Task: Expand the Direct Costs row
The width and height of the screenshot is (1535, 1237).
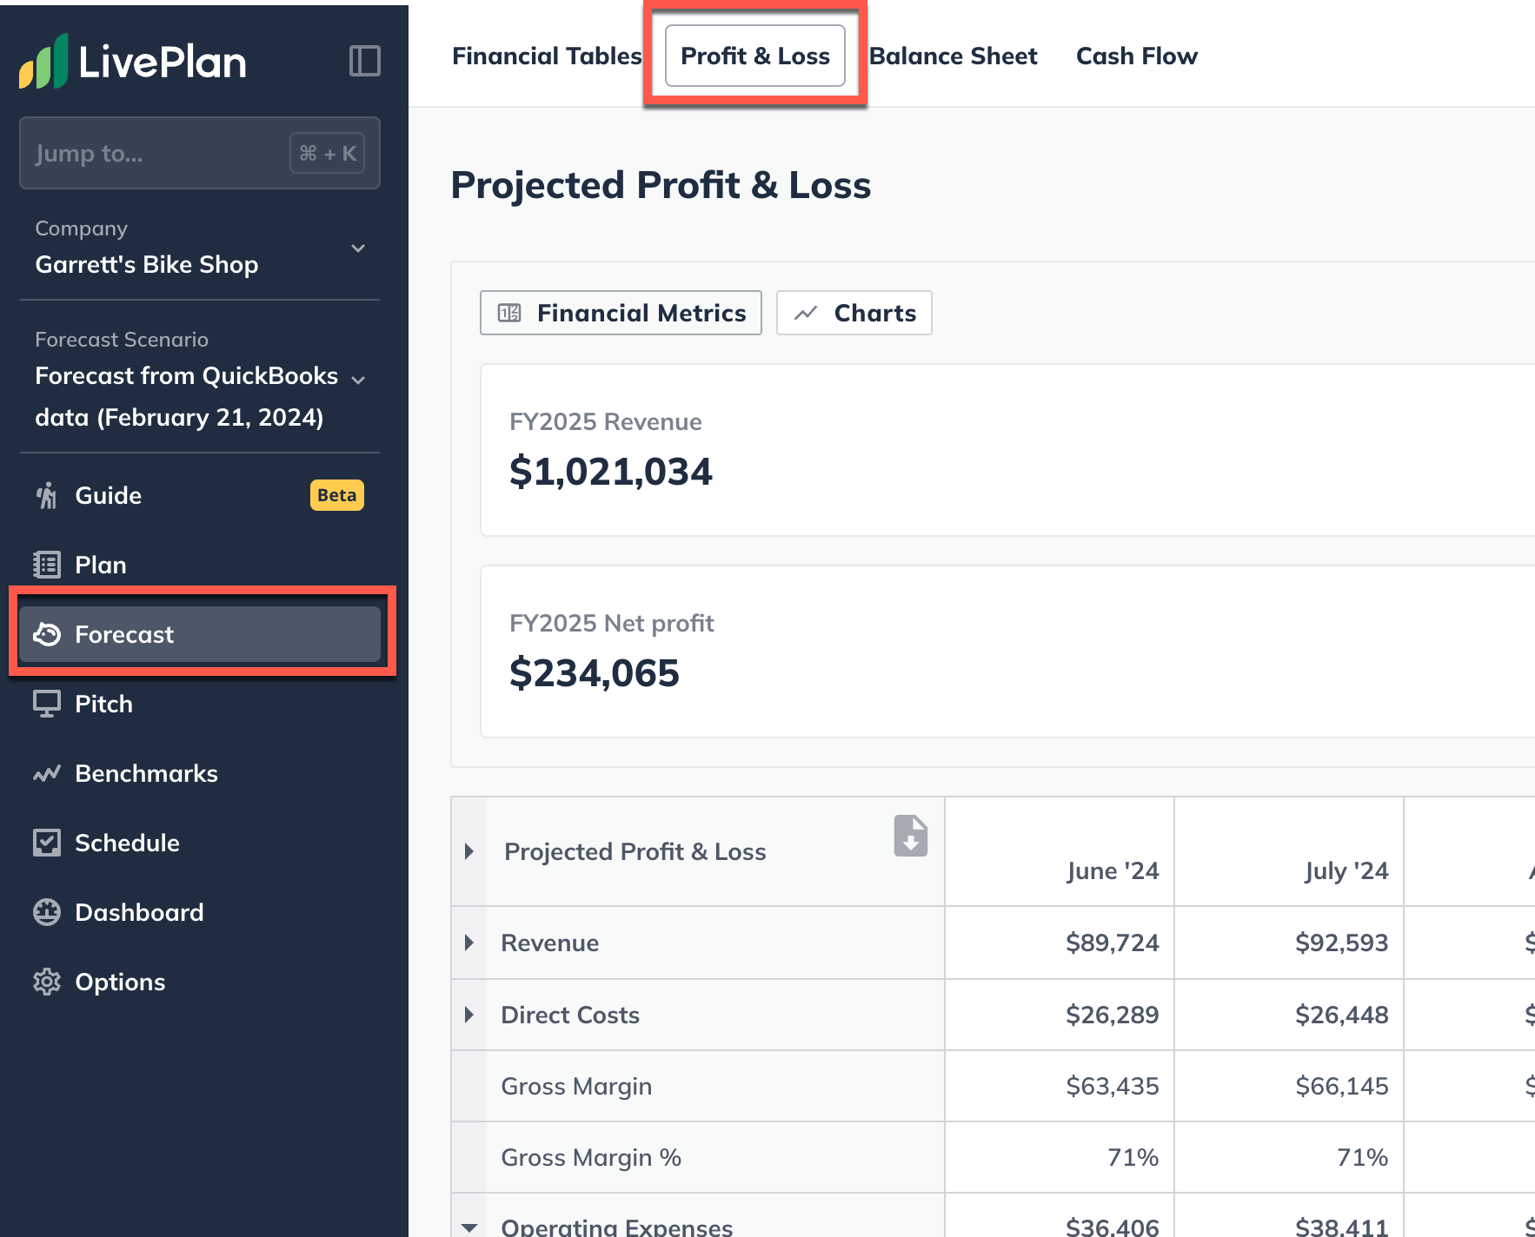Action: 469,1015
